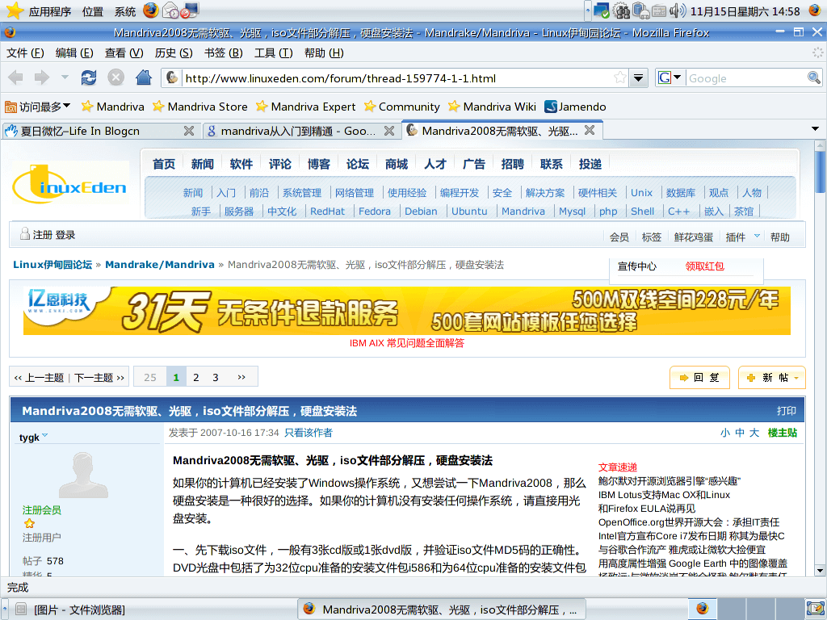Close the 夏日微忆–Life In Blogcn tab
Viewport: 827px width, 620px height.
(189, 131)
